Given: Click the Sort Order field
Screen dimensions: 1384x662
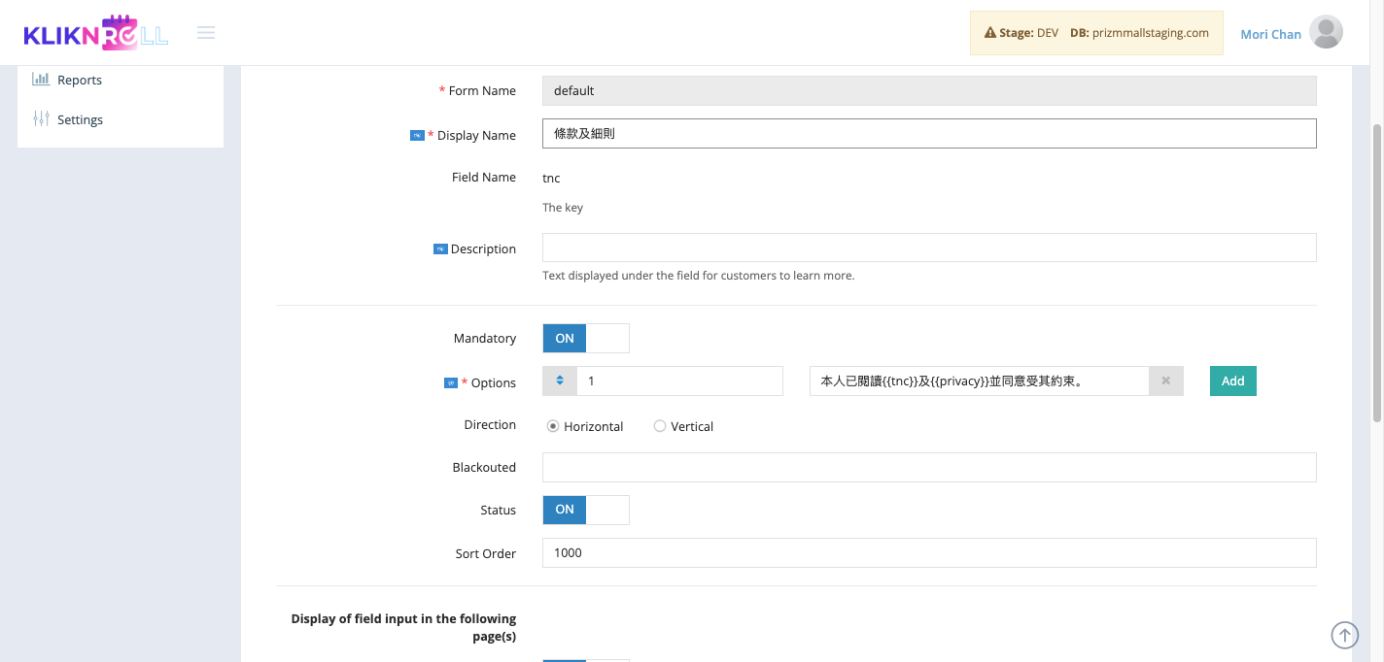Looking at the screenshot, I should coord(929,552).
